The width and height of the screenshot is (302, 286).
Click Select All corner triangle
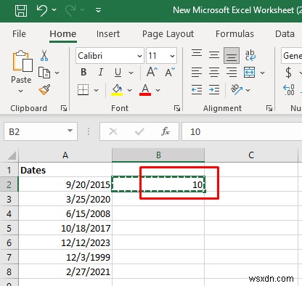pos(12,155)
